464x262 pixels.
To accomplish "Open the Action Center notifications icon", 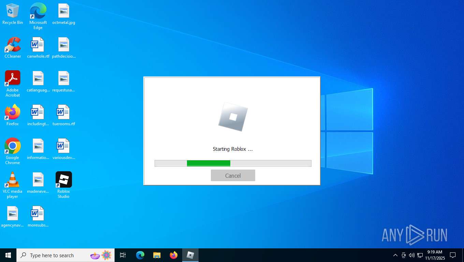I will [453, 255].
